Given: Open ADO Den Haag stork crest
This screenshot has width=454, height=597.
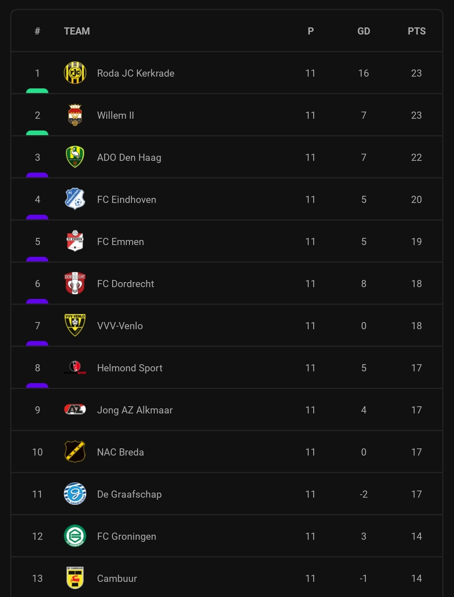Looking at the screenshot, I should (75, 157).
